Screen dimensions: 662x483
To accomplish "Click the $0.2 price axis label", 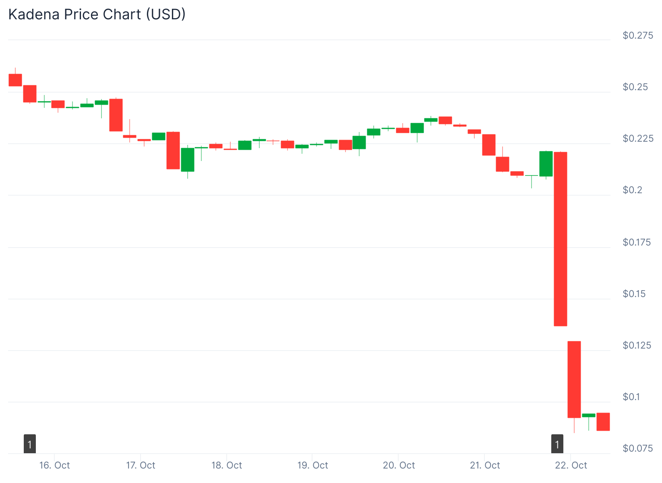I will (x=632, y=190).
